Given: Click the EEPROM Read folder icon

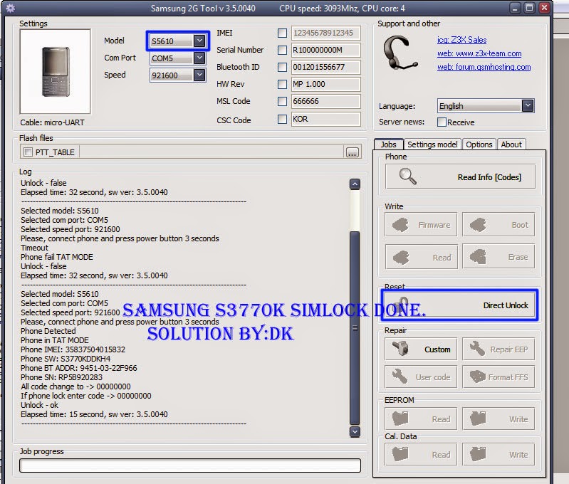Looking at the screenshot, I should [400, 419].
